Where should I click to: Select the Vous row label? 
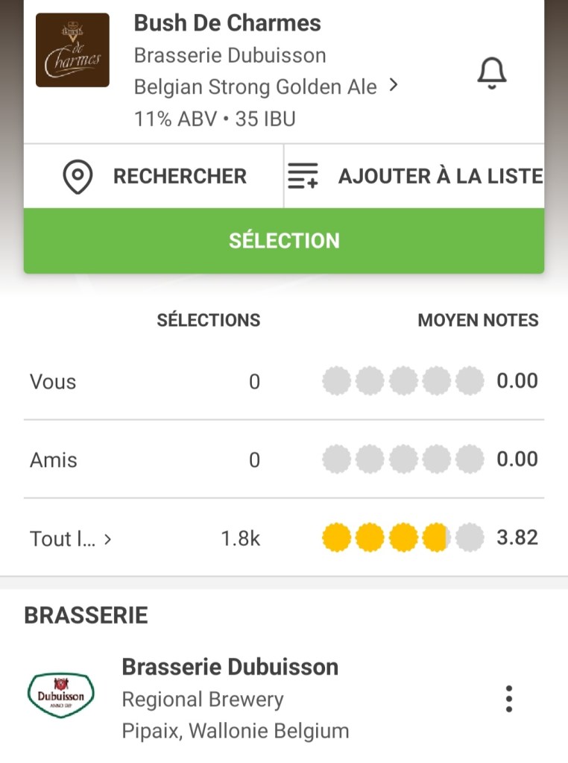(x=53, y=382)
